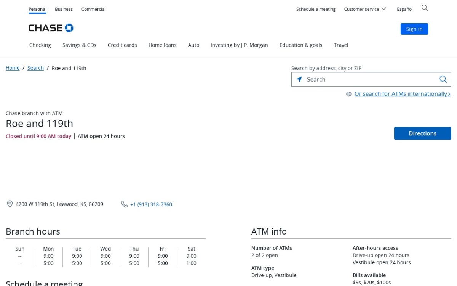
Task: Click the Sun hours column header
Action: [x=20, y=249]
